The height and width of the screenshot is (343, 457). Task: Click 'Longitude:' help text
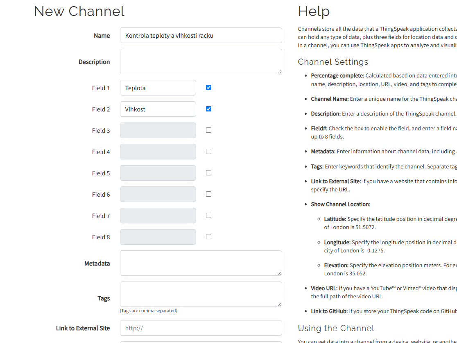[x=337, y=242]
